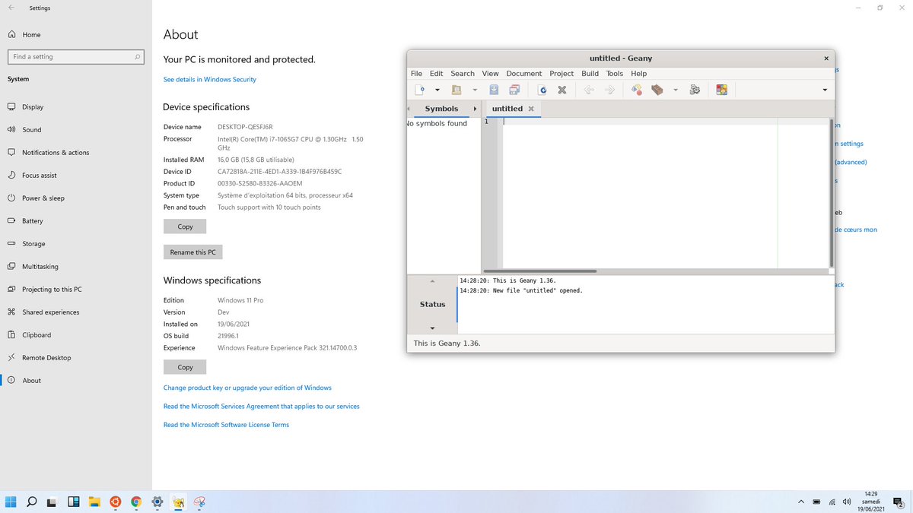Open the Build options dropdown arrow
This screenshot has width=913, height=513.
point(675,90)
